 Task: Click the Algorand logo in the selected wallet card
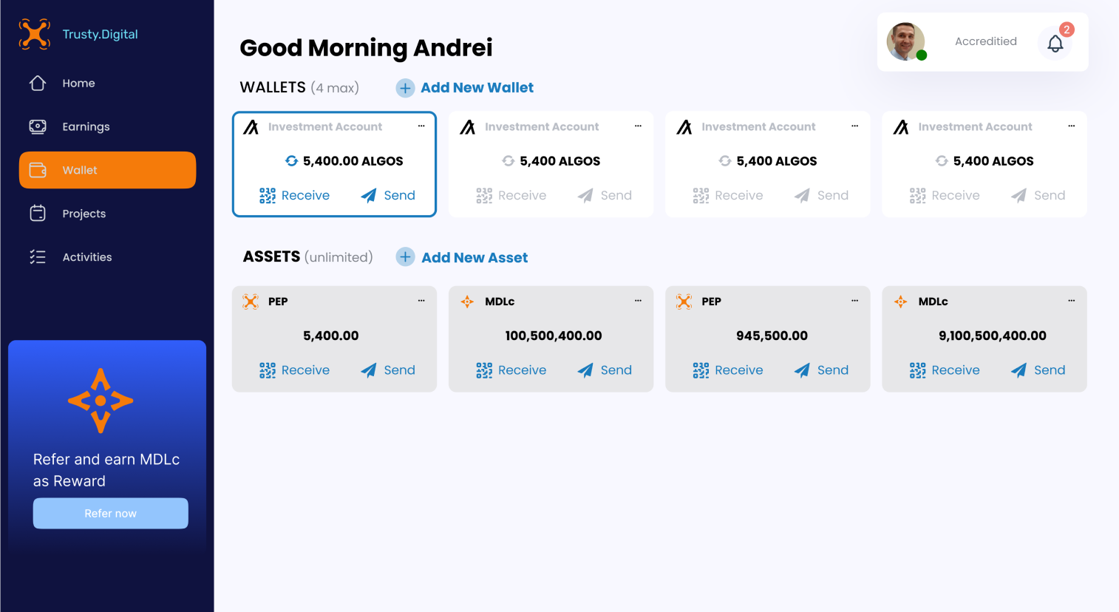point(251,127)
